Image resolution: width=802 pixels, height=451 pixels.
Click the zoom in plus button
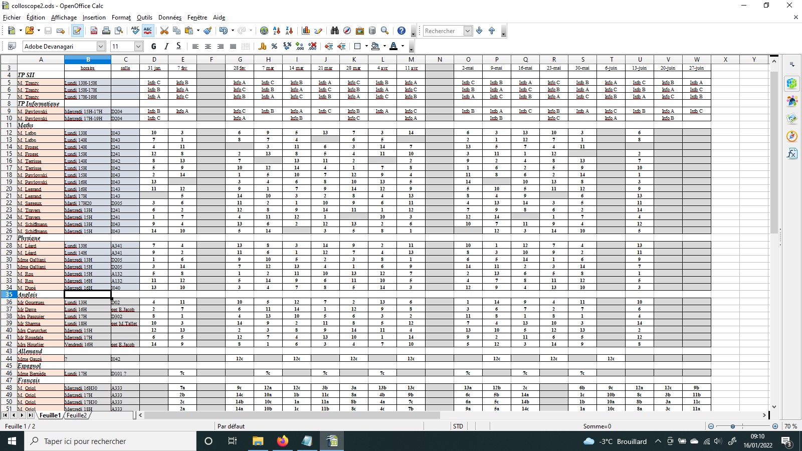tap(775, 426)
